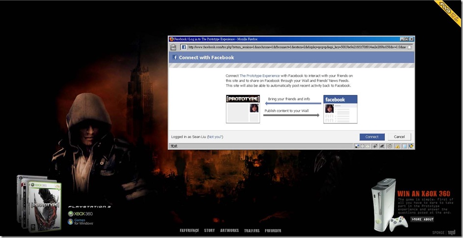Screen dimensions: 463x238
Task: Click the Cancel button in the Facebook dialog
Action: pyautogui.click(x=399, y=137)
